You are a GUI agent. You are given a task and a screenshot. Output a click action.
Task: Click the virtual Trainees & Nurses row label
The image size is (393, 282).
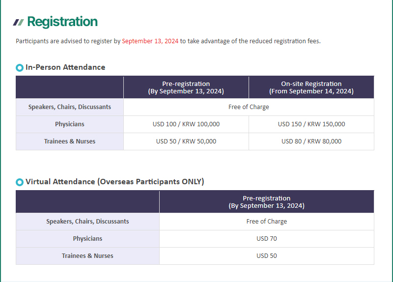(x=87, y=256)
